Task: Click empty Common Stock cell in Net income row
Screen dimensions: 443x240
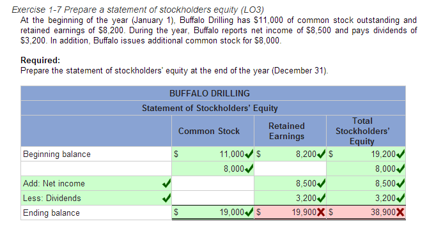Action: pyautogui.click(x=213, y=183)
